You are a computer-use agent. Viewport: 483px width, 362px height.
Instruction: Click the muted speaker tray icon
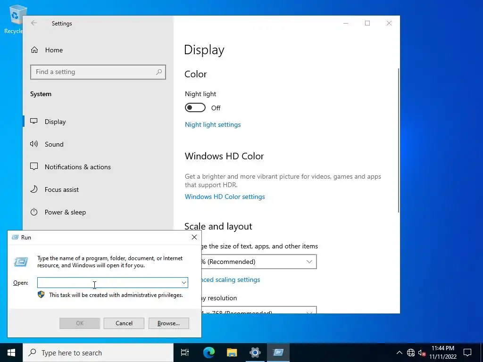pos(422,353)
